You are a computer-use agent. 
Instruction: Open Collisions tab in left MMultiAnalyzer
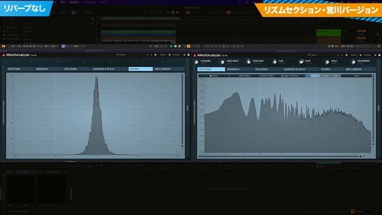[76, 69]
